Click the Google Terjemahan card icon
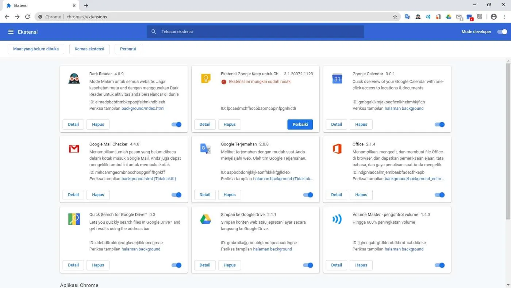 pyautogui.click(x=206, y=149)
